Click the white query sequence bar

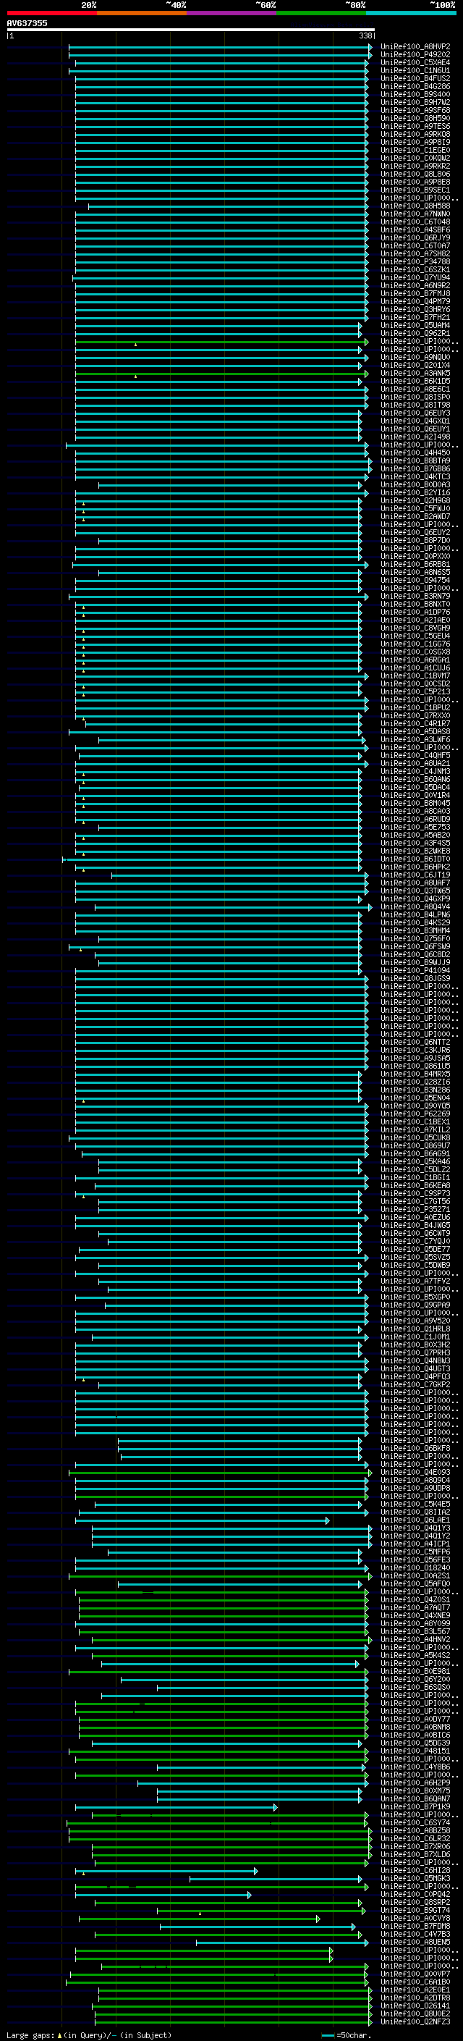191,29
